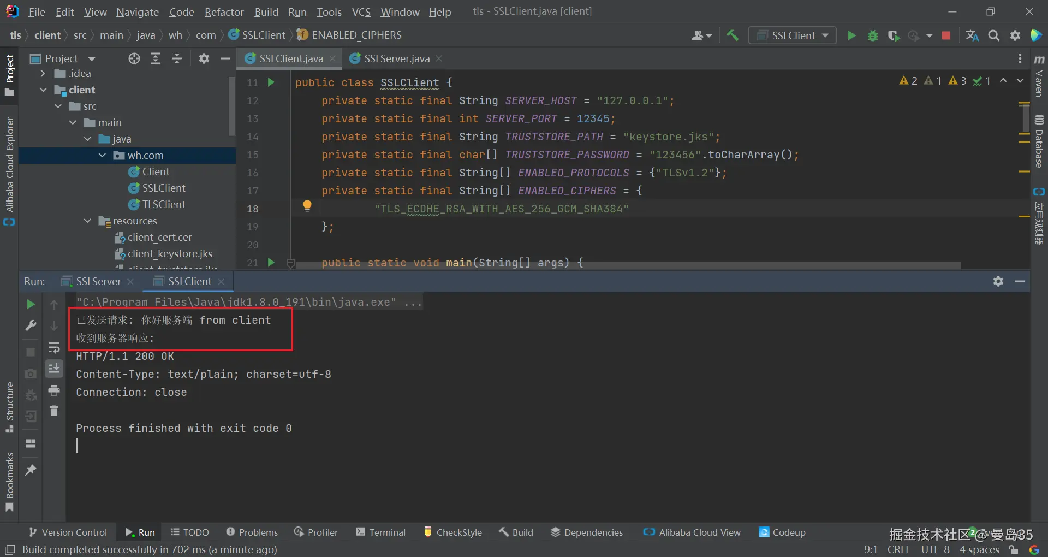Switch to the SSLServer.java editor tab

[396, 58]
